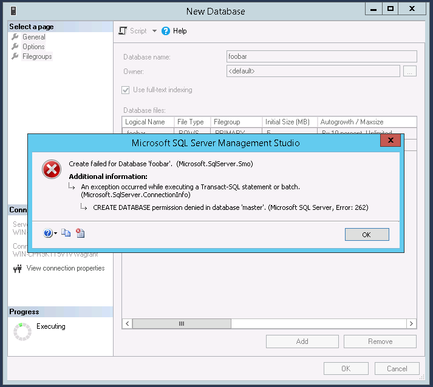Click the wrench icon beside Filegroups
This screenshot has width=433, height=387.
coord(15,56)
